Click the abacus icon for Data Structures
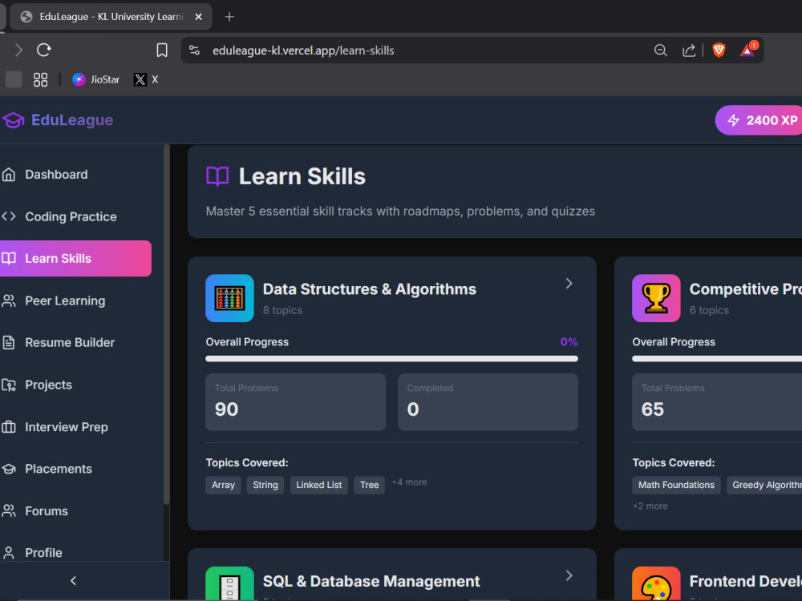The width and height of the screenshot is (802, 601). 229,298
